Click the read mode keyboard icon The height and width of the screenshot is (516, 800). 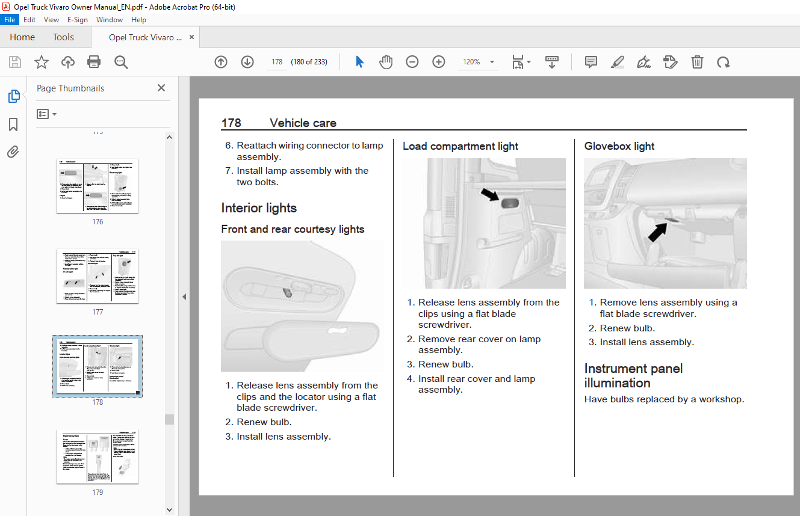tap(552, 62)
